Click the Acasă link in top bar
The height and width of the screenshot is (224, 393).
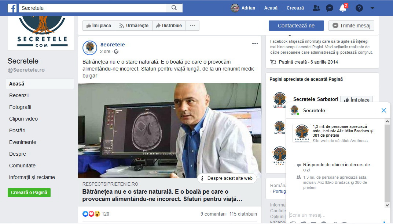click(271, 8)
